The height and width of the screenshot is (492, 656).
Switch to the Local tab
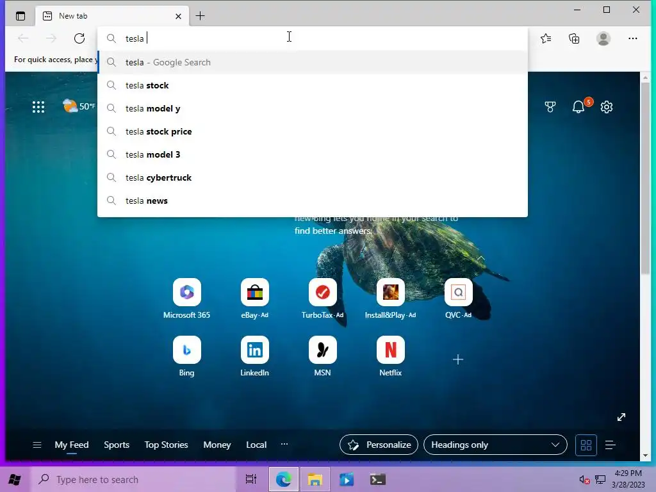[x=256, y=445]
